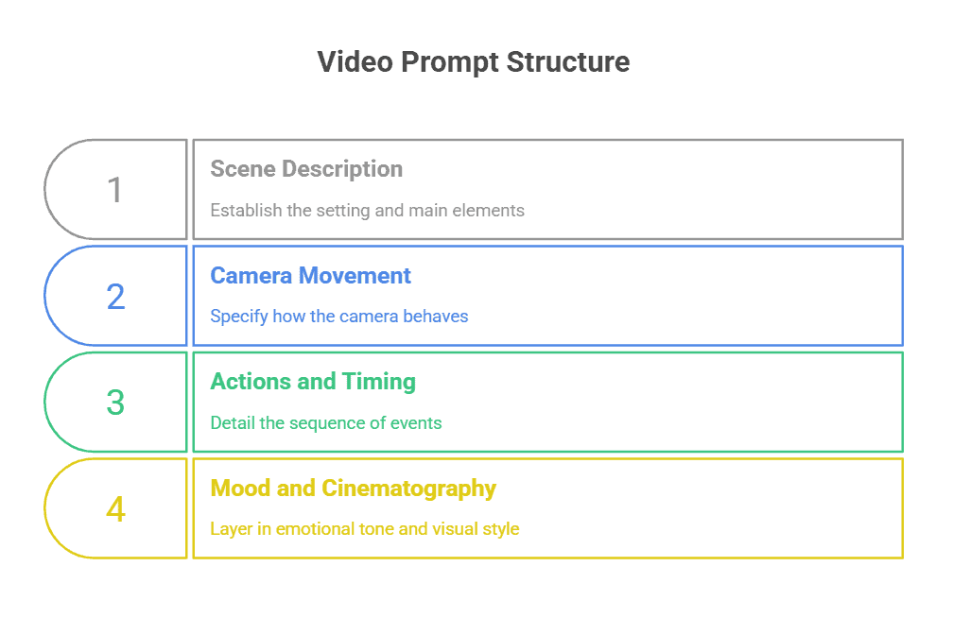Click the blue number 2 badge
This screenshot has width=953, height=635.
pos(115,297)
